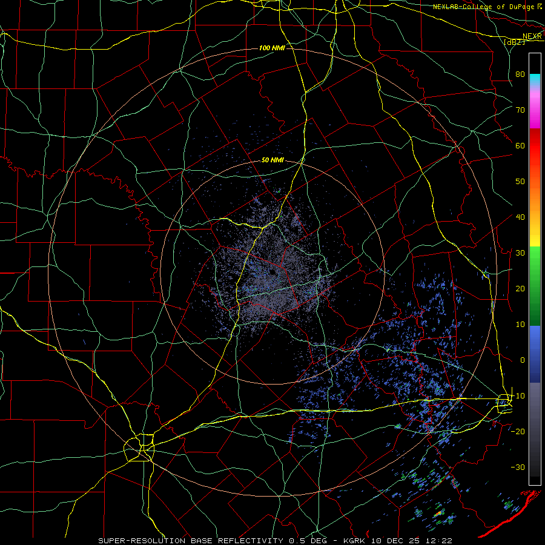The width and height of the screenshot is (545, 545).
Task: Click the 80 value on the dBZ scale
Action: (520, 74)
